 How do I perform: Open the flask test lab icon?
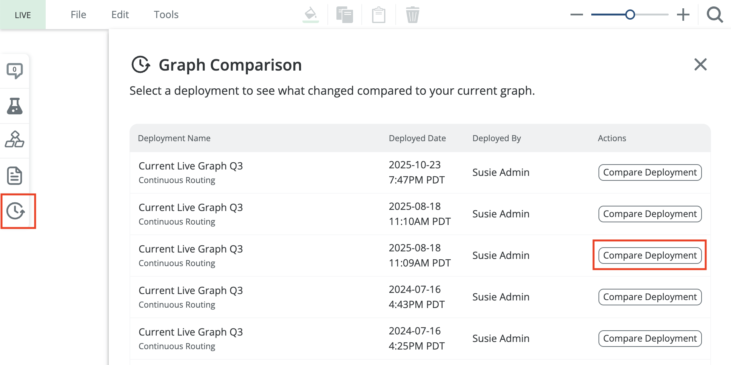15,106
